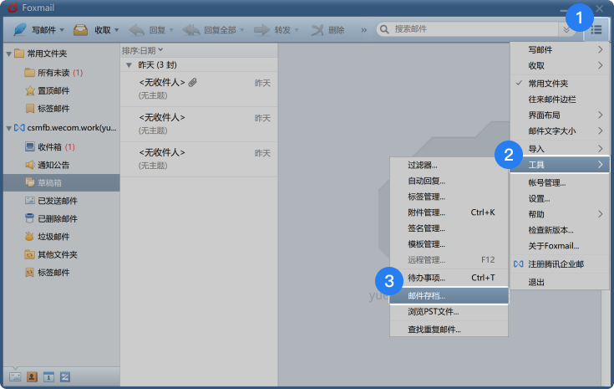Select the 置顶邮件 star icon
The width and height of the screenshot is (614, 389).
pyautogui.click(x=30, y=90)
